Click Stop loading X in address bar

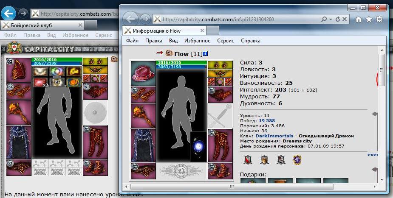point(345,19)
